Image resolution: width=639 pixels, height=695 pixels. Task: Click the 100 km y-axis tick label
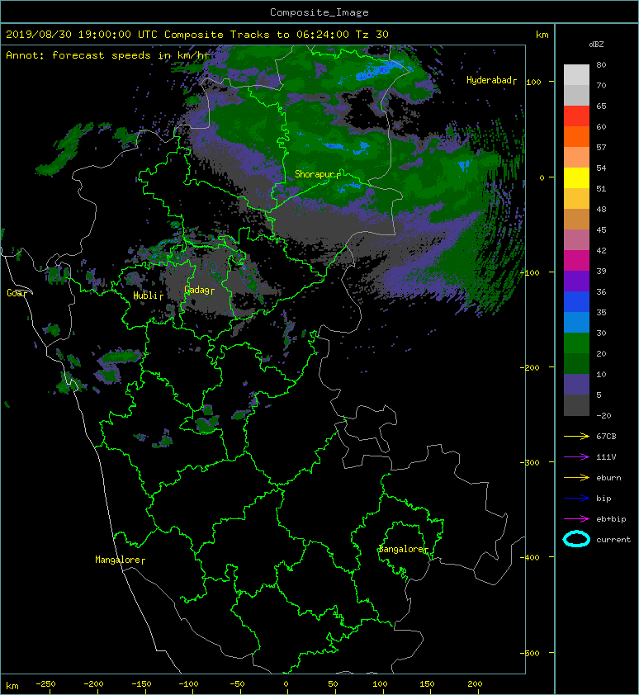(533, 82)
